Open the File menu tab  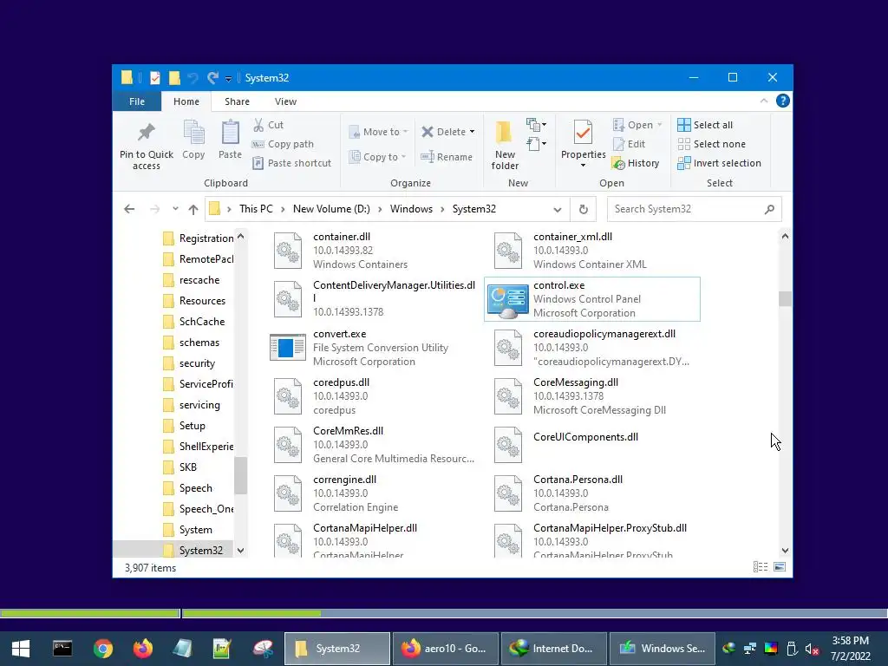pyautogui.click(x=137, y=101)
